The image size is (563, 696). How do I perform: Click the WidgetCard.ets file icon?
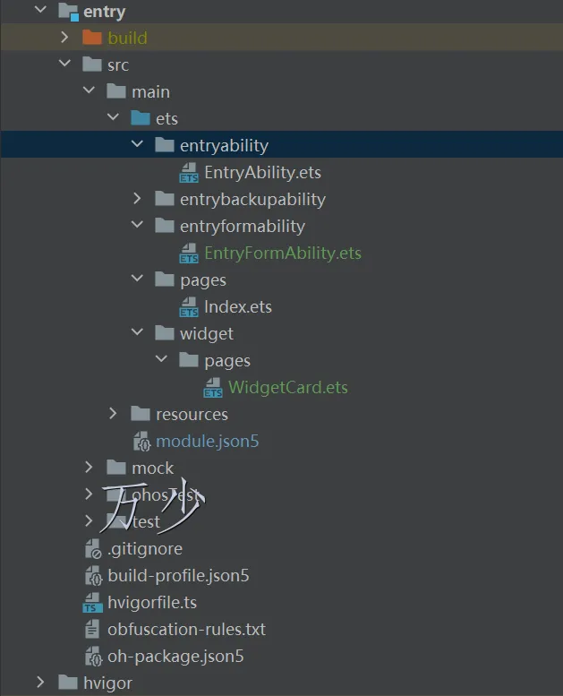pyautogui.click(x=213, y=388)
